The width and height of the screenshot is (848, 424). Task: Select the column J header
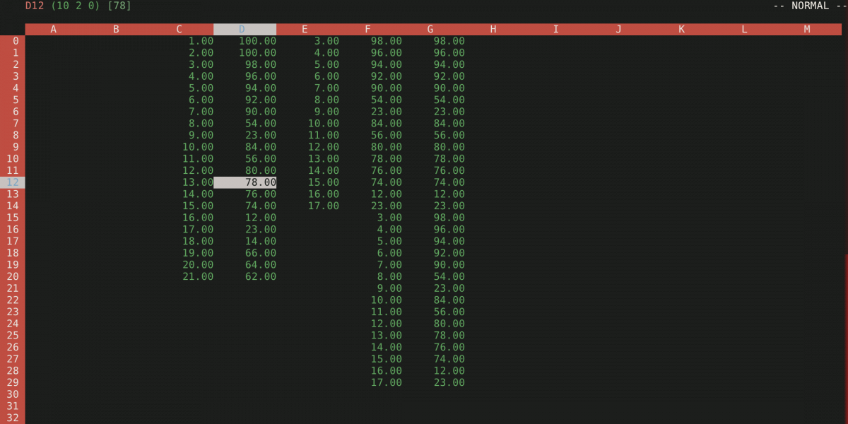(x=618, y=29)
